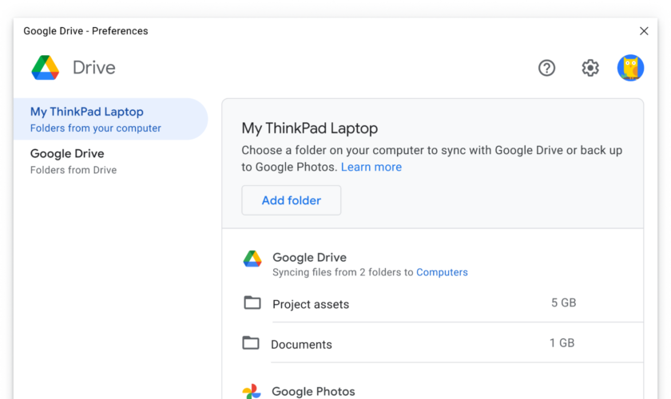Click the 5 GB size value
The height and width of the screenshot is (399, 671).
coord(563,302)
